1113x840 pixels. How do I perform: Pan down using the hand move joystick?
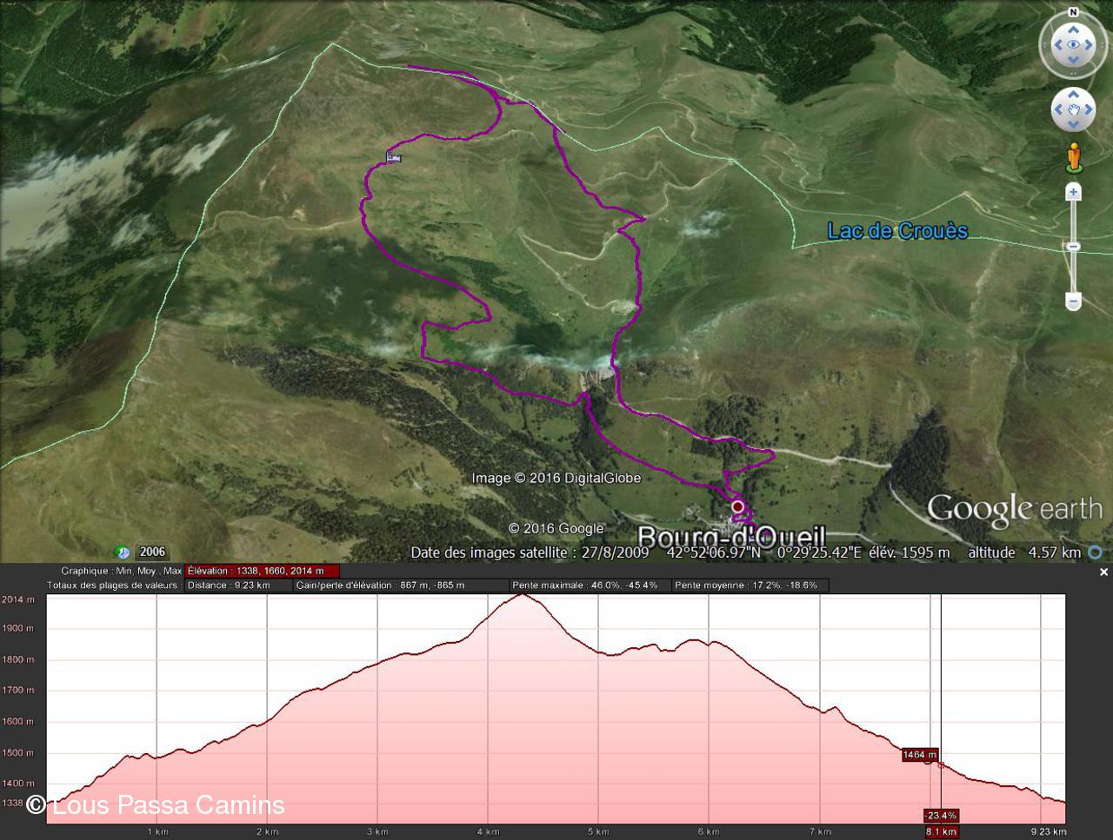[1073, 125]
